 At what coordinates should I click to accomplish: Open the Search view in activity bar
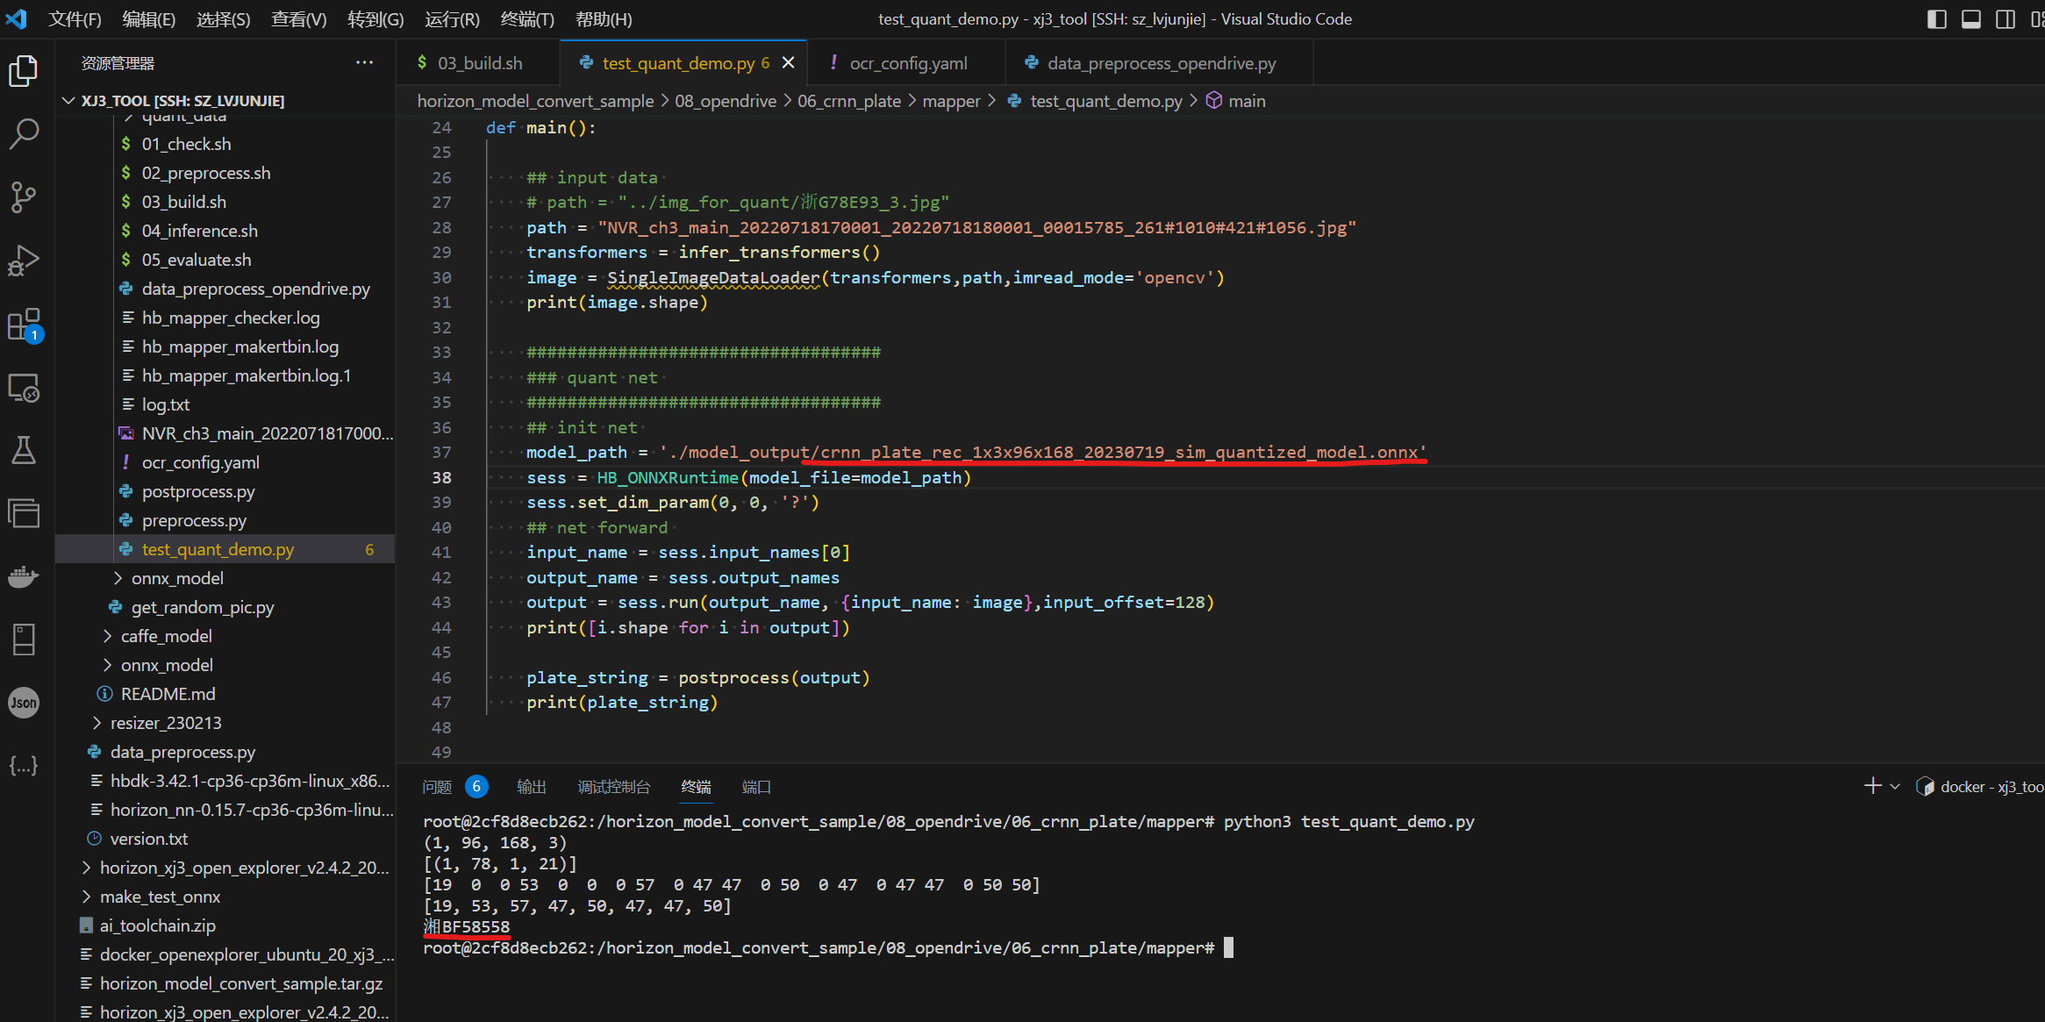[24, 133]
